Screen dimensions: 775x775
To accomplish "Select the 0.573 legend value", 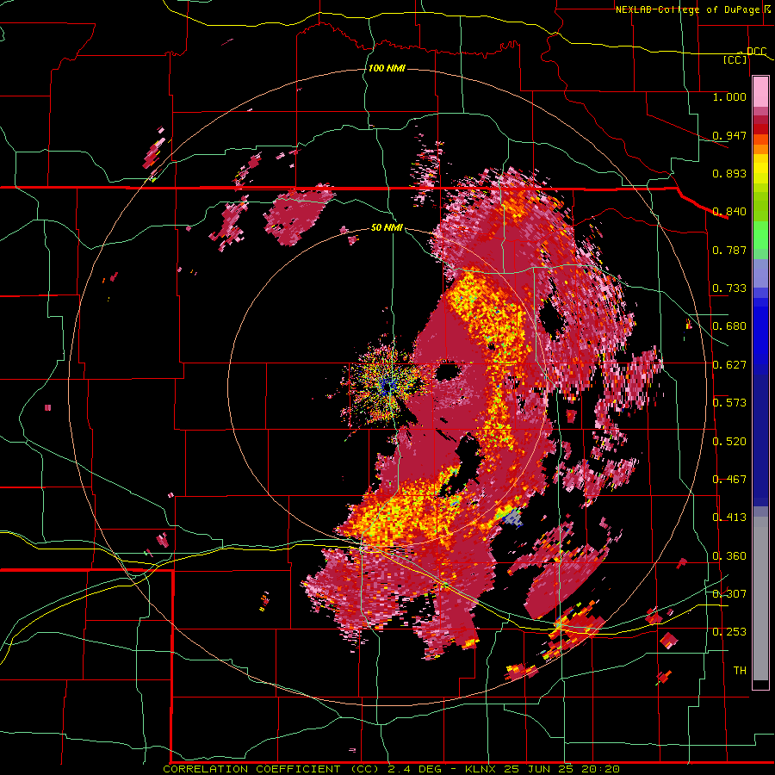I will [x=729, y=403].
